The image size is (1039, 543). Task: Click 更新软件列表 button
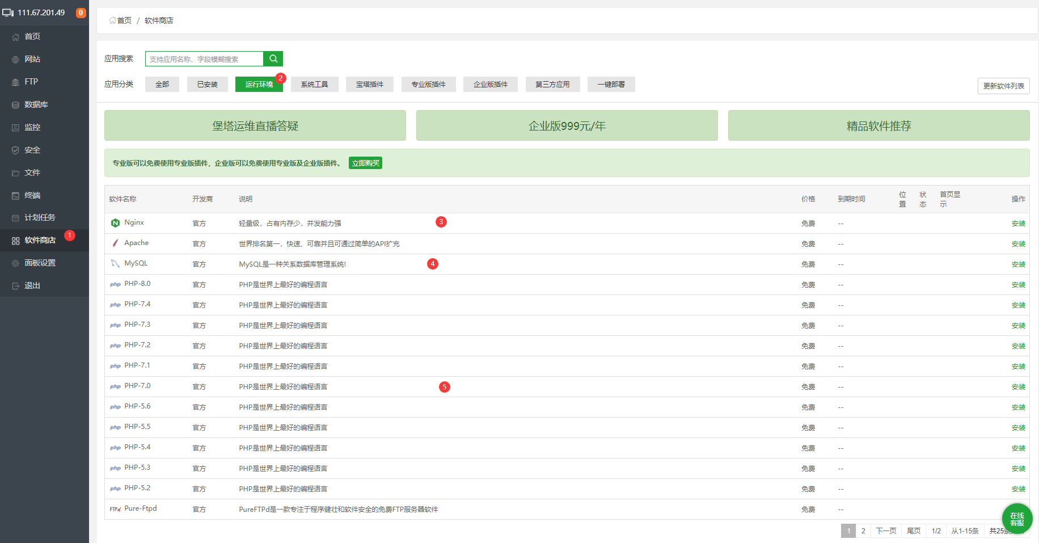[1003, 86]
